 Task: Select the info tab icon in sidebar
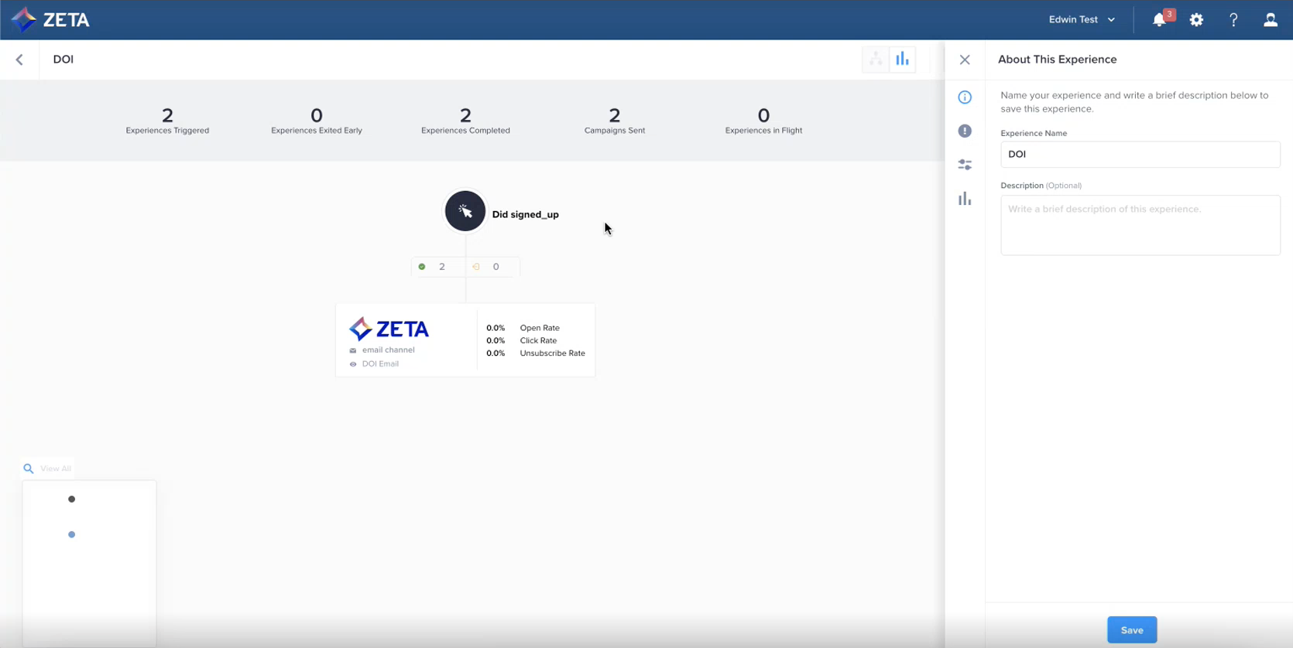(x=965, y=97)
